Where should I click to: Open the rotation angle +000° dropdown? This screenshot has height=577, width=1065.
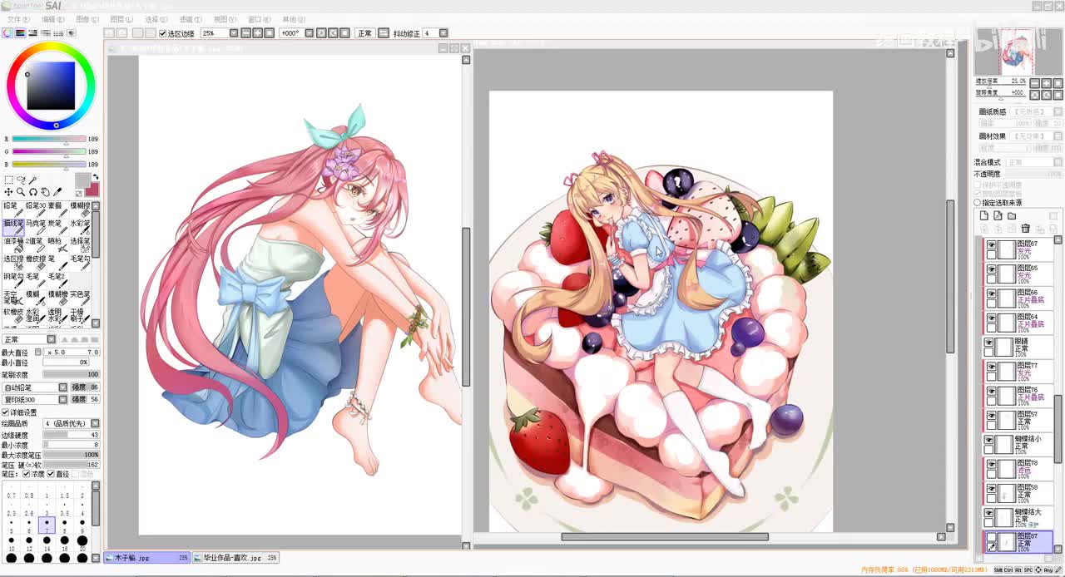tap(310, 33)
